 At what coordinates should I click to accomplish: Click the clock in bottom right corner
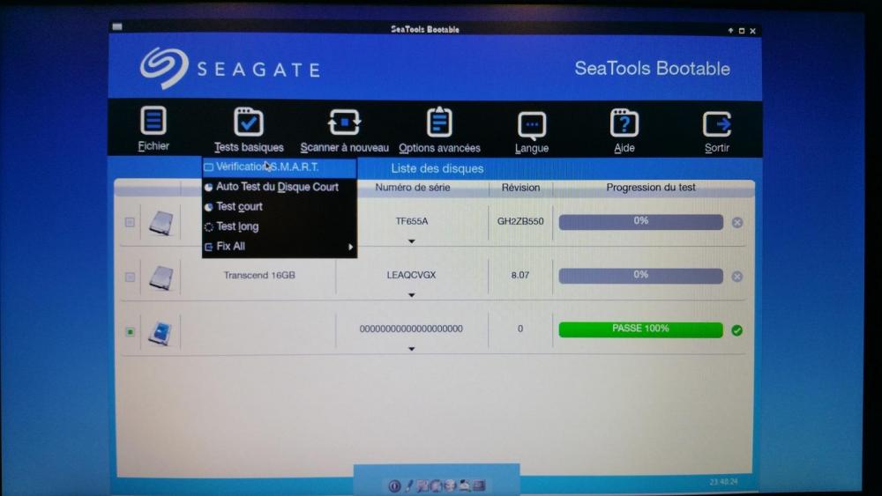(723, 482)
